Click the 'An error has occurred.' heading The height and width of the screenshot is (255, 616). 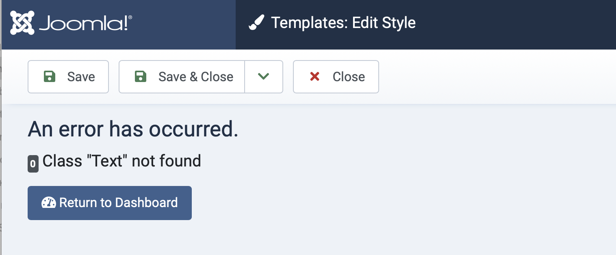(133, 129)
